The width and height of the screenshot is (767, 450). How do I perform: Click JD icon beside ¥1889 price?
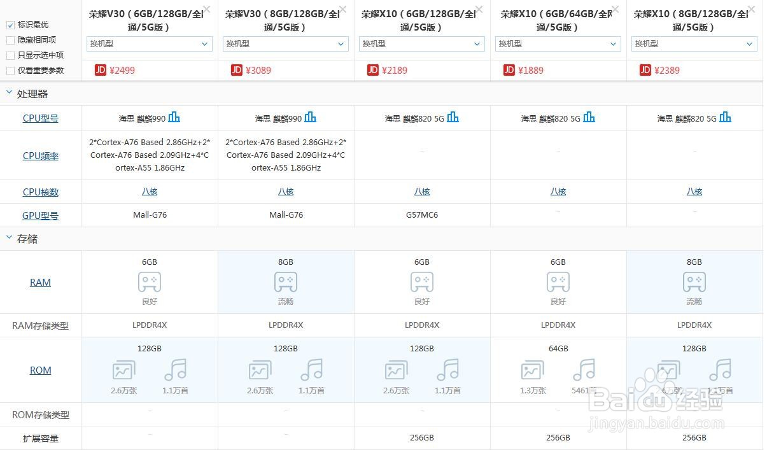[509, 70]
